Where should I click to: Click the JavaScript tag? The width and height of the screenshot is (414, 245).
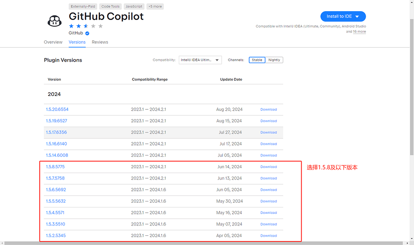(x=134, y=6)
